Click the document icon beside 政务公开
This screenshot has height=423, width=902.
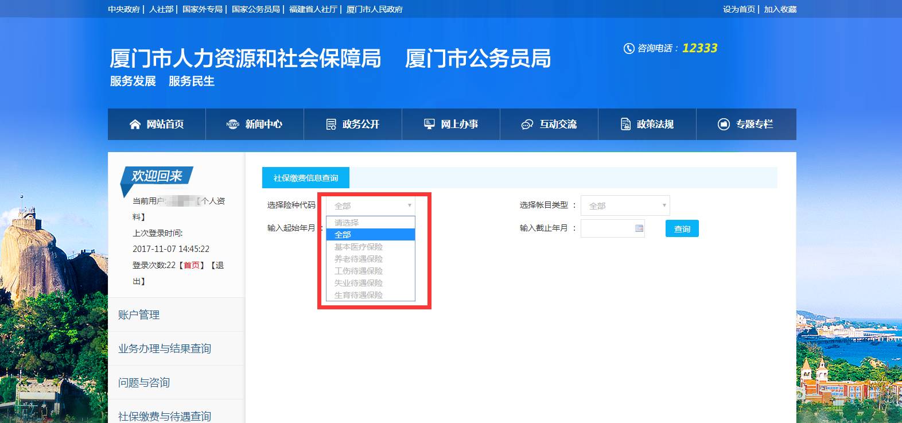pos(331,125)
